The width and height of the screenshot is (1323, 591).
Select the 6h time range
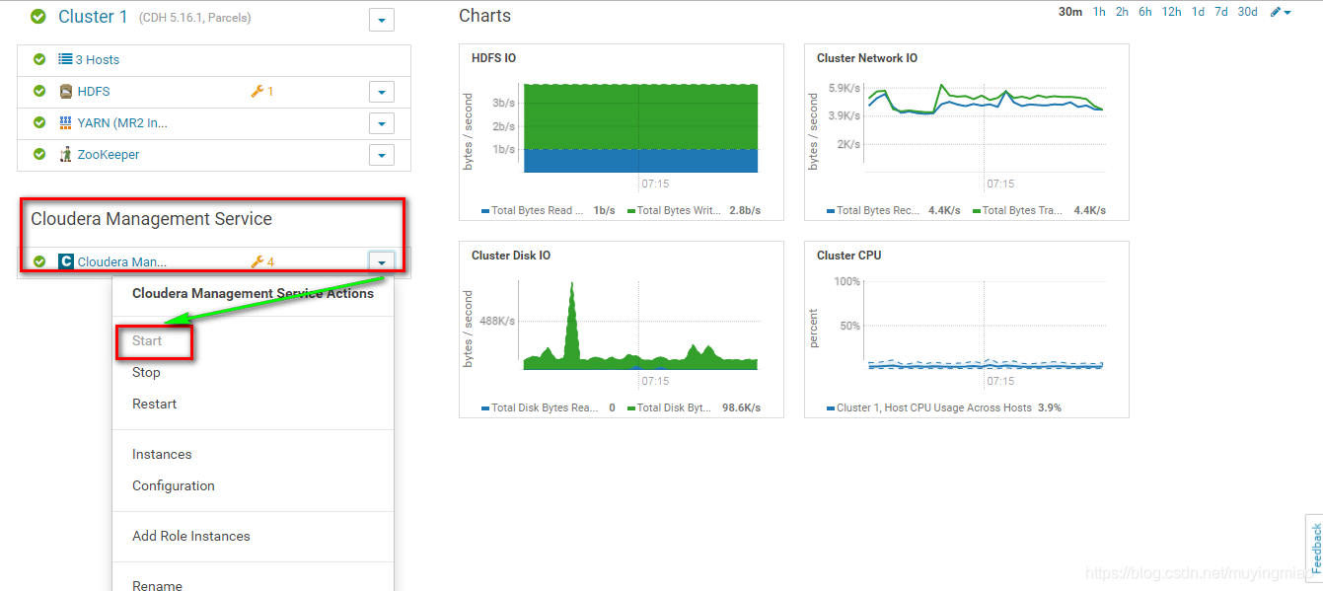(x=1145, y=12)
